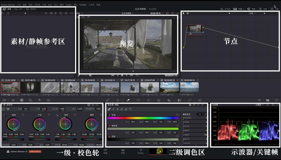Screen dimensions: 281x160
Task: Open viewer three-dot options menu
Action: click(178, 13)
